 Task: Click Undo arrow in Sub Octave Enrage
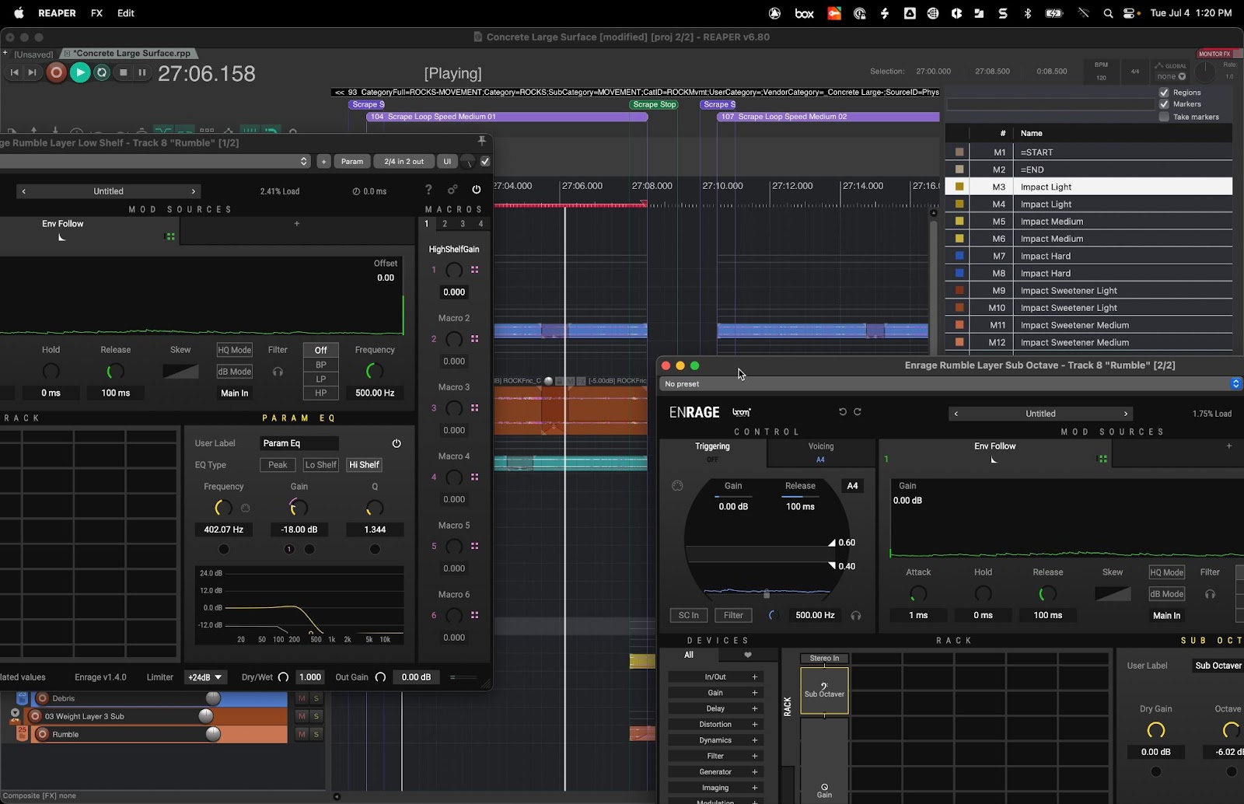(x=843, y=412)
